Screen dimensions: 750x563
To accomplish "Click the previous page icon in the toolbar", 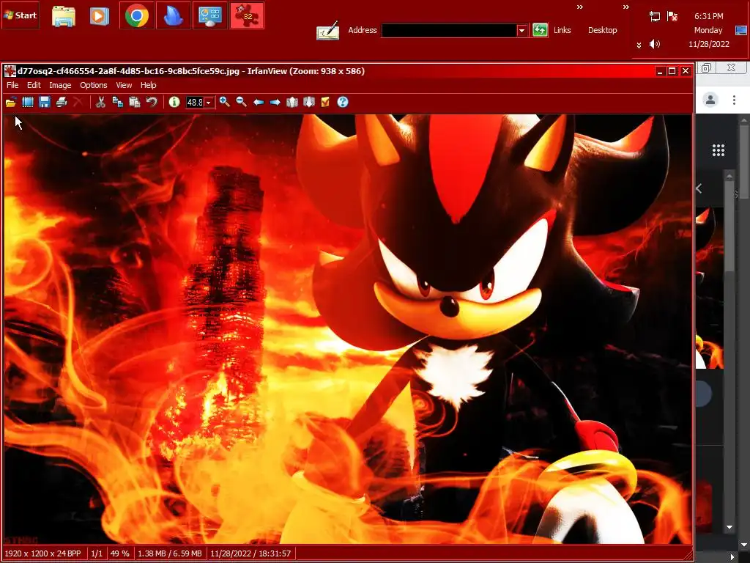I will [x=292, y=102].
